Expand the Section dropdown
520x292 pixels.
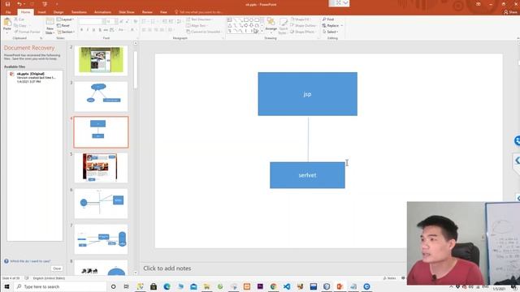(x=66, y=32)
